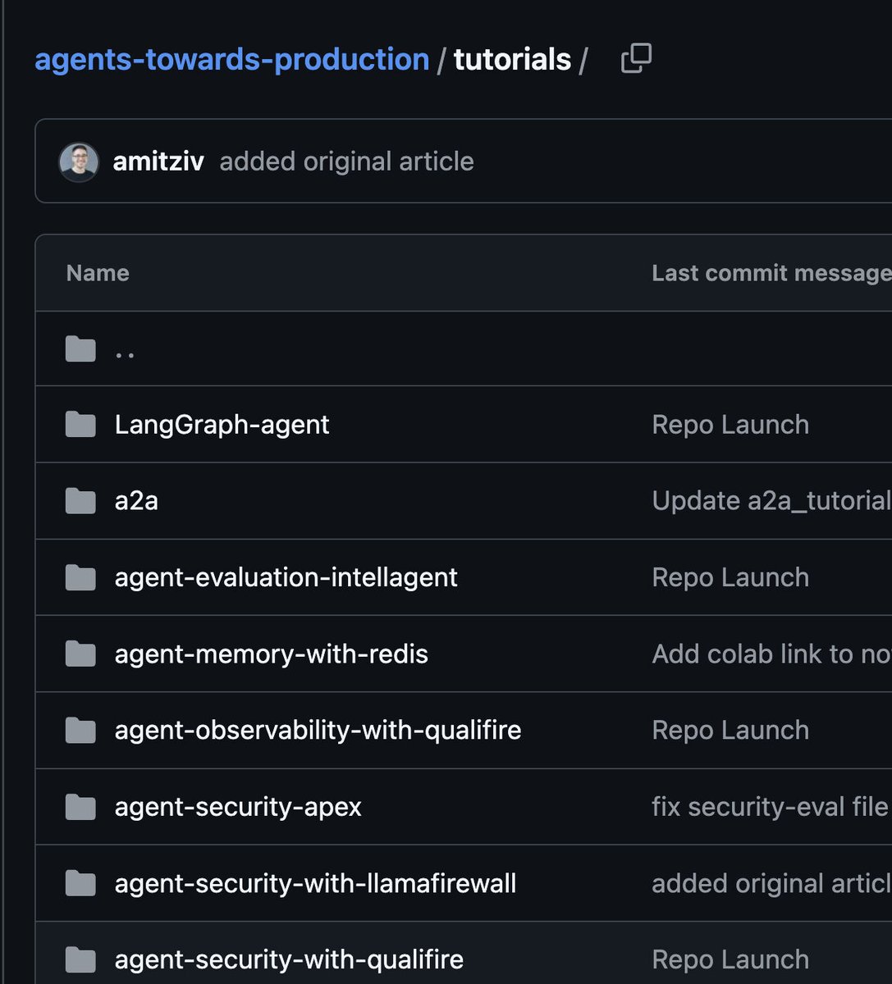
Task: Click the Name column header
Action: pos(98,273)
